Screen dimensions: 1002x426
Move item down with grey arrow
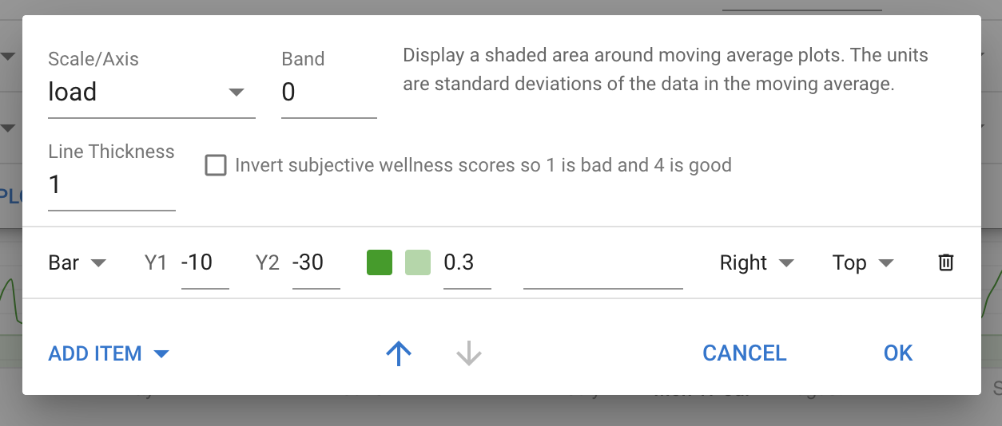coord(469,353)
